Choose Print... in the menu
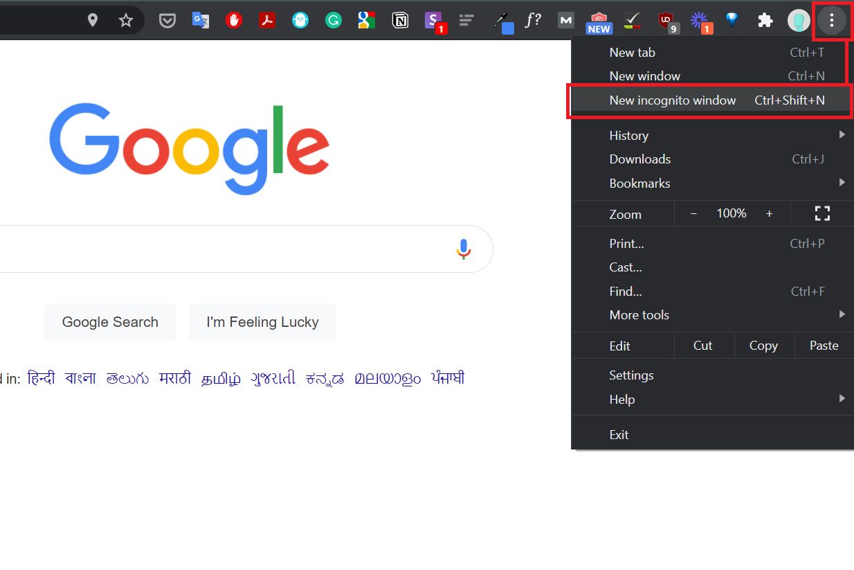Image resolution: width=854 pixels, height=570 pixels. (x=712, y=243)
